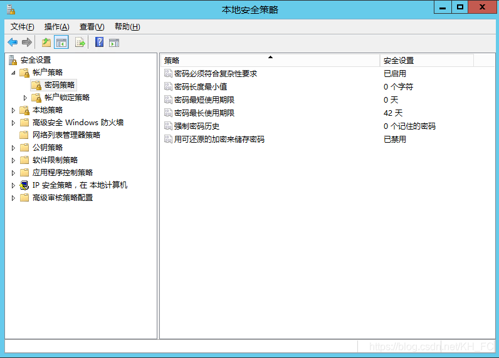The height and width of the screenshot is (358, 499).
Task: Select the 密码最短使用期限 policy text
Action: point(204,100)
